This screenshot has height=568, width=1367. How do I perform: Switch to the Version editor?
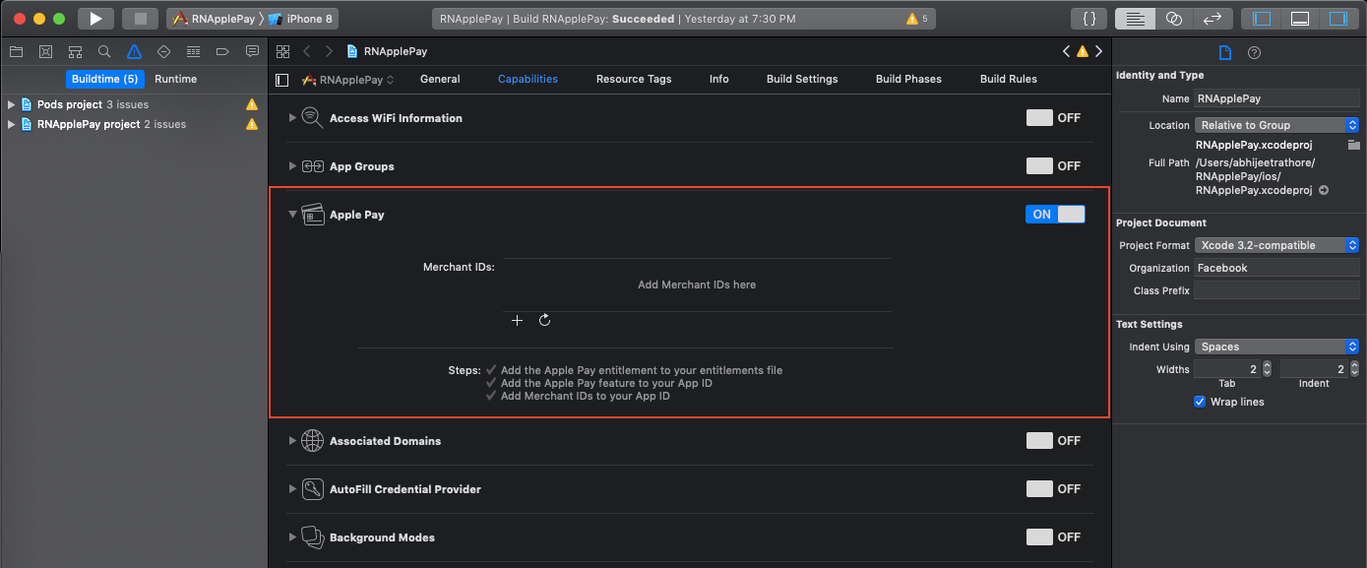1212,19
